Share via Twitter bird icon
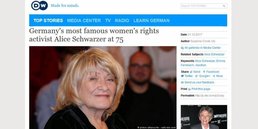This screenshot has height=129, width=258. [182, 76]
